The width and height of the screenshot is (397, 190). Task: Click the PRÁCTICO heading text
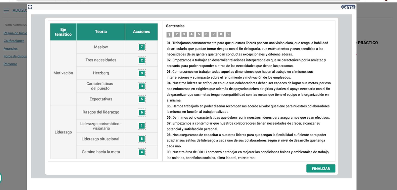click(x=368, y=43)
